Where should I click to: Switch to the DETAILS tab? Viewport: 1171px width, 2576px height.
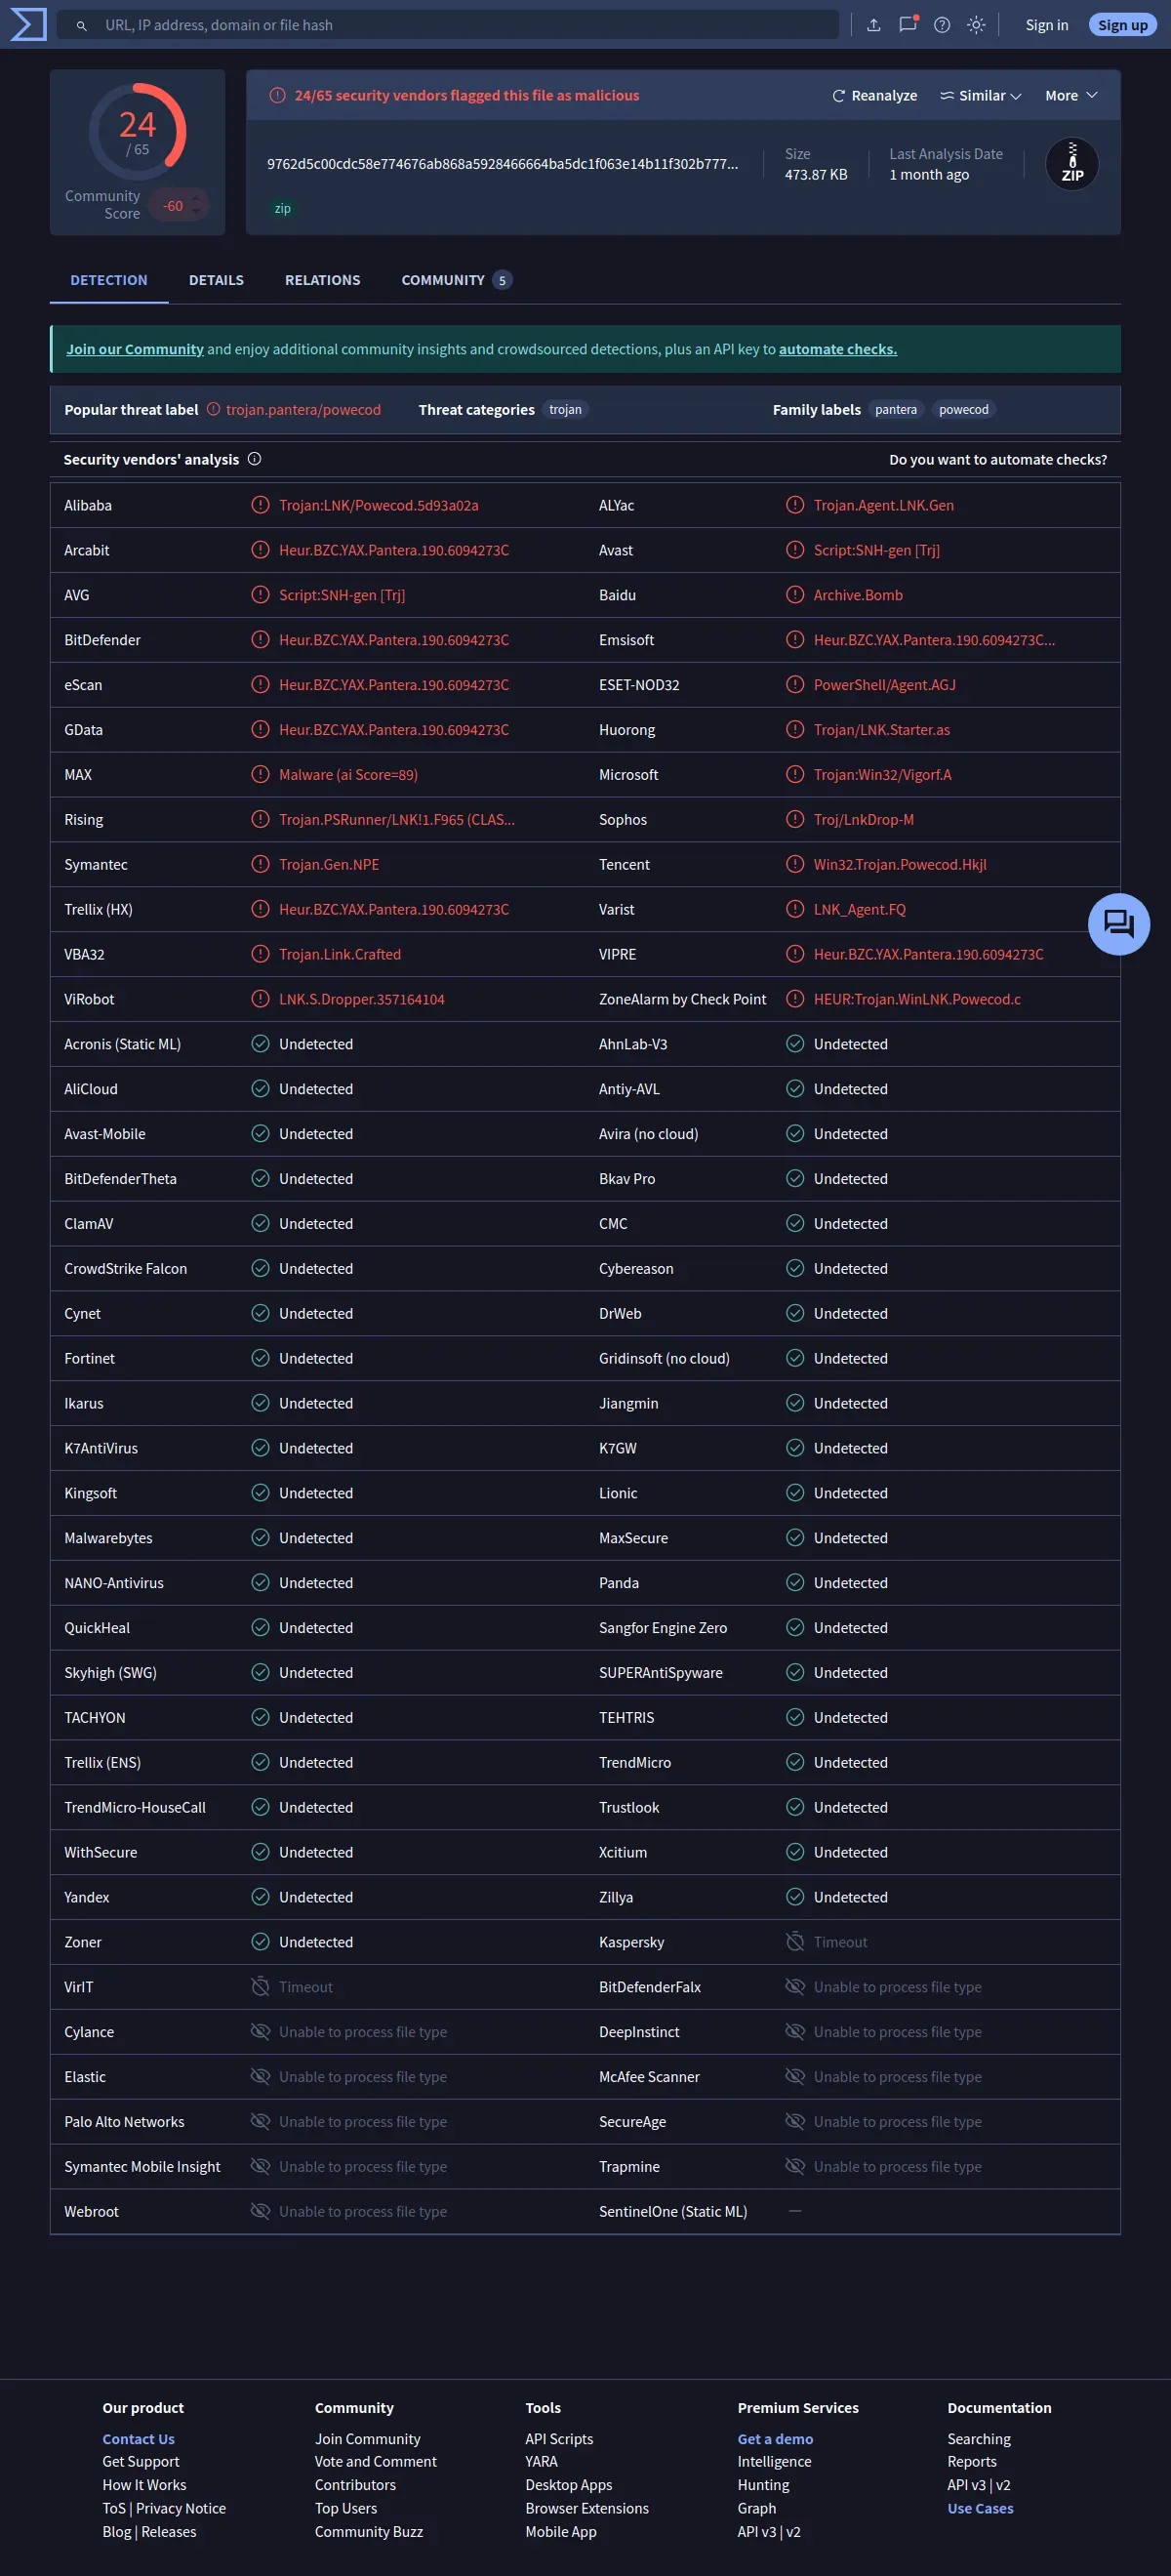[x=216, y=280]
